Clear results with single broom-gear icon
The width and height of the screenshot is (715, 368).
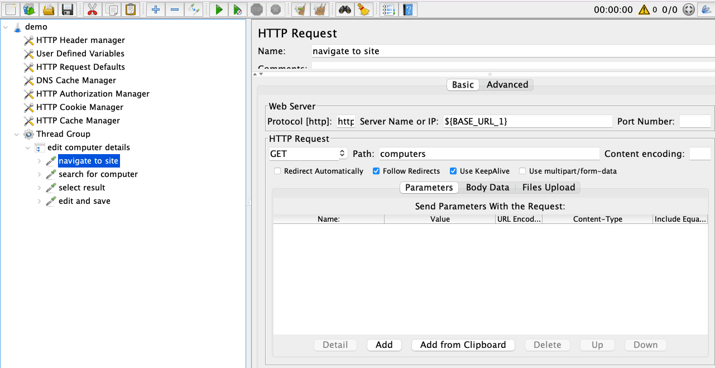[x=300, y=9]
